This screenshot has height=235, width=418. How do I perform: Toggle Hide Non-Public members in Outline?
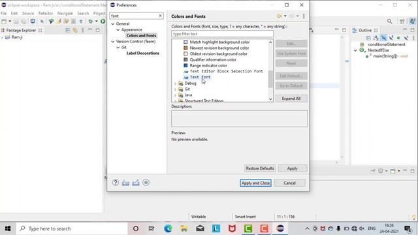(398, 38)
